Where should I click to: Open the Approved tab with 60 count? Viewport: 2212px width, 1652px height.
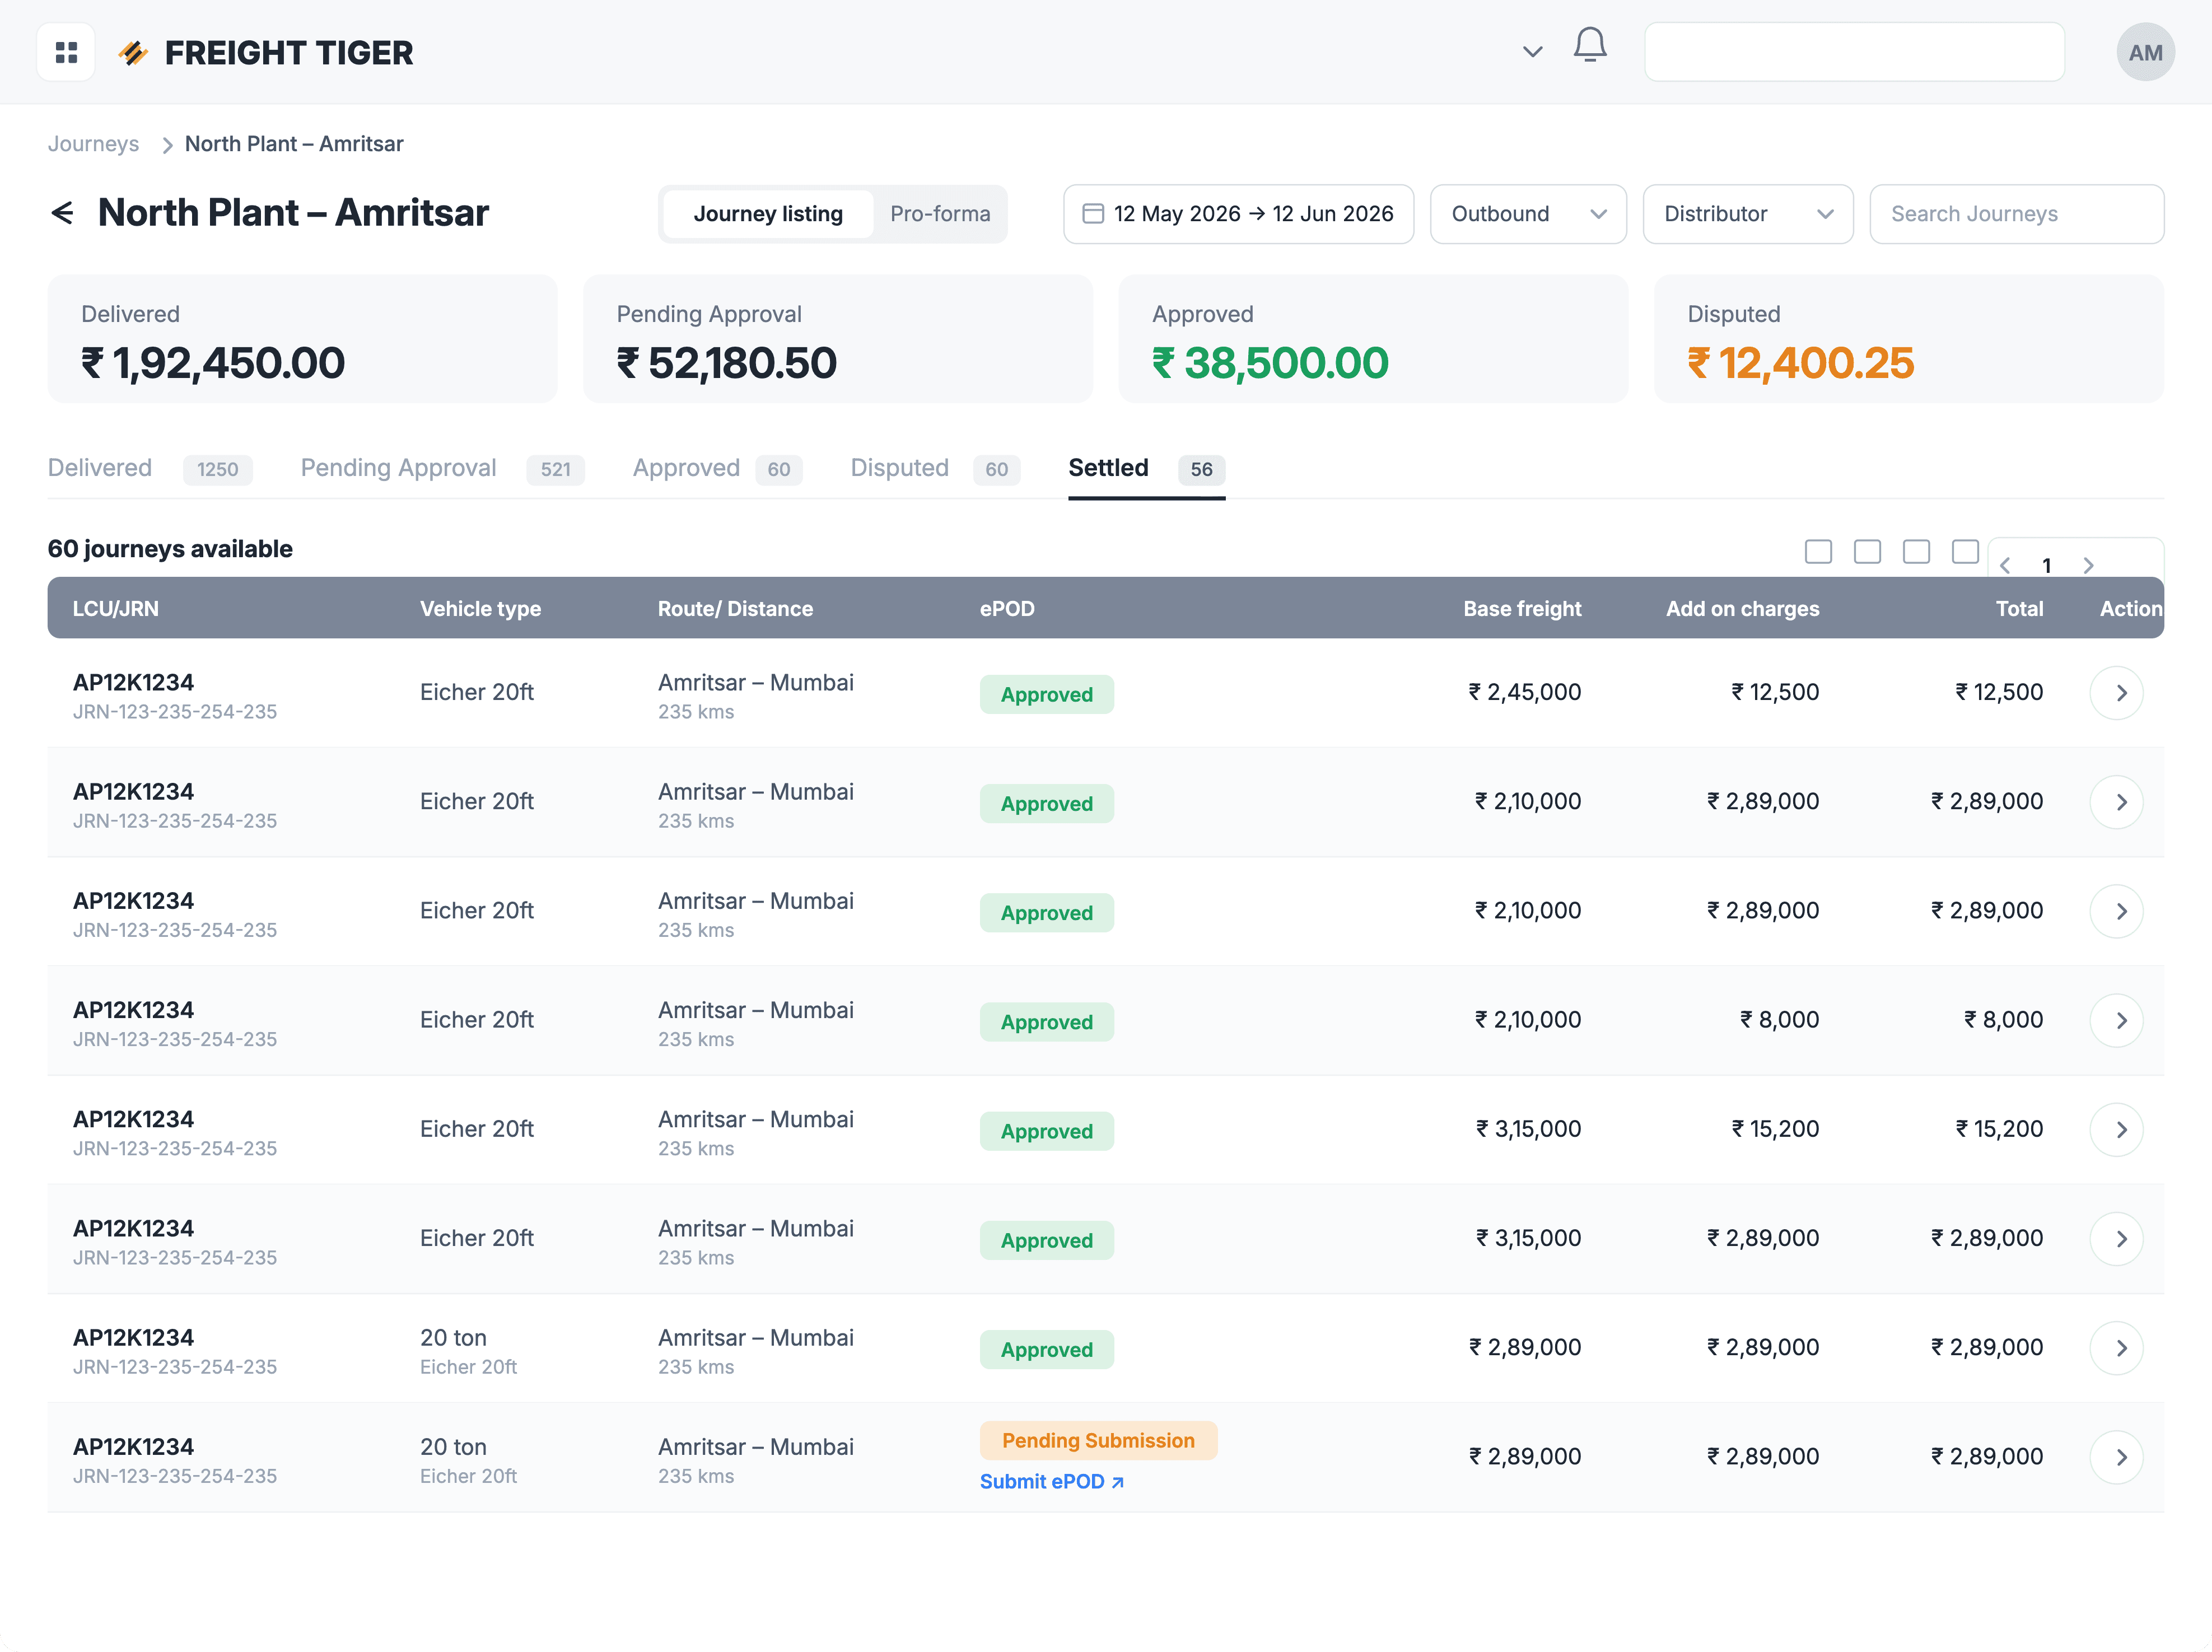[x=717, y=468]
